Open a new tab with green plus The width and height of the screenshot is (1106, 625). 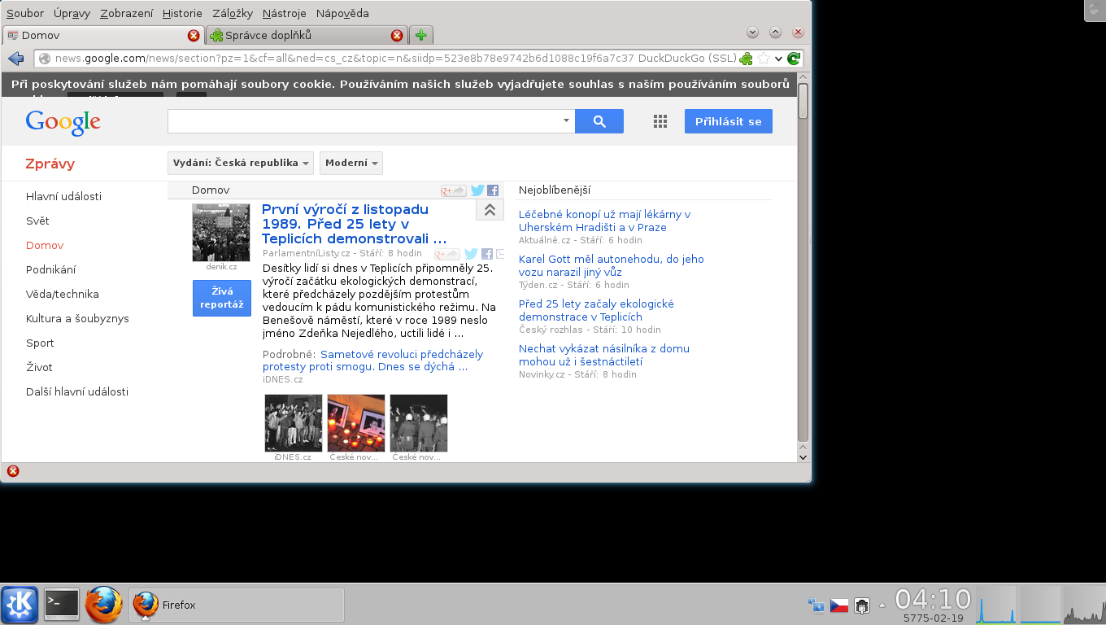click(420, 35)
